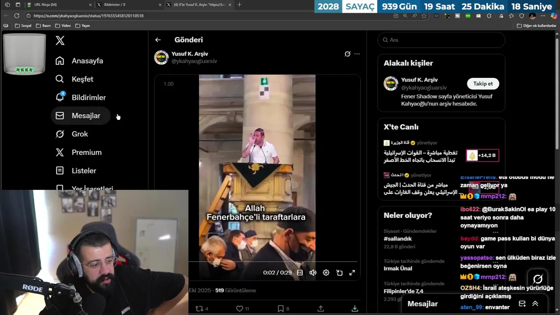Click the X logo in sidebar

pos(60,41)
